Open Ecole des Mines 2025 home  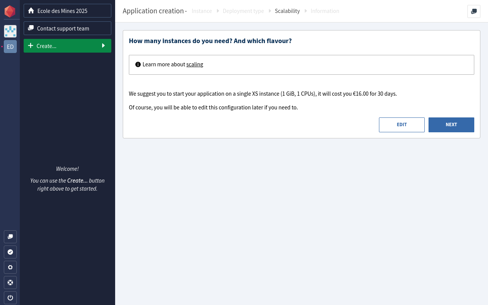[67, 11]
